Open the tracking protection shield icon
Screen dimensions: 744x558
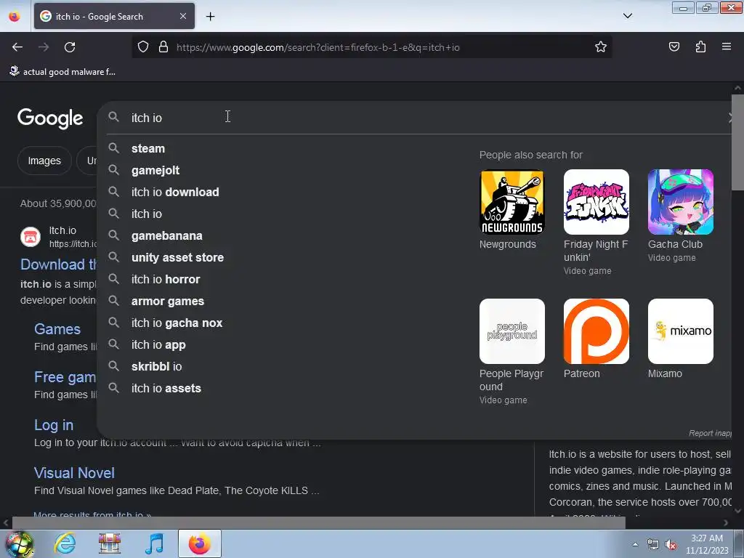tap(143, 47)
